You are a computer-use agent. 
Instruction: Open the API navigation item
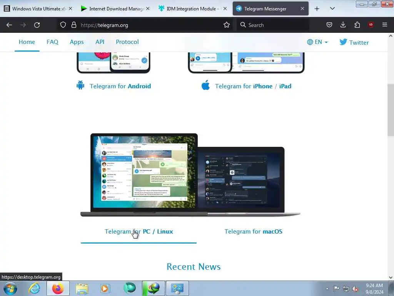[100, 42]
